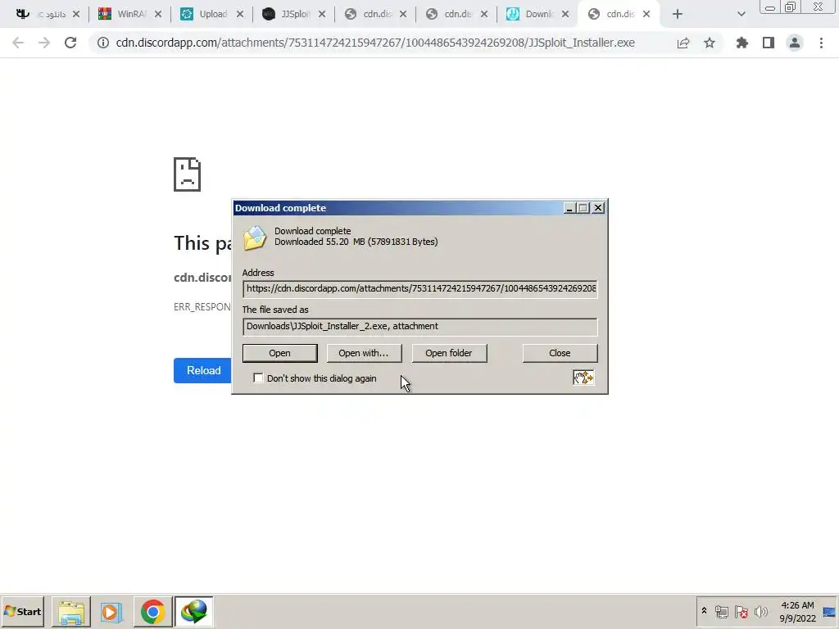Open the Chrome three-dot menu
Viewport: 839px width, 629px height.
click(821, 43)
